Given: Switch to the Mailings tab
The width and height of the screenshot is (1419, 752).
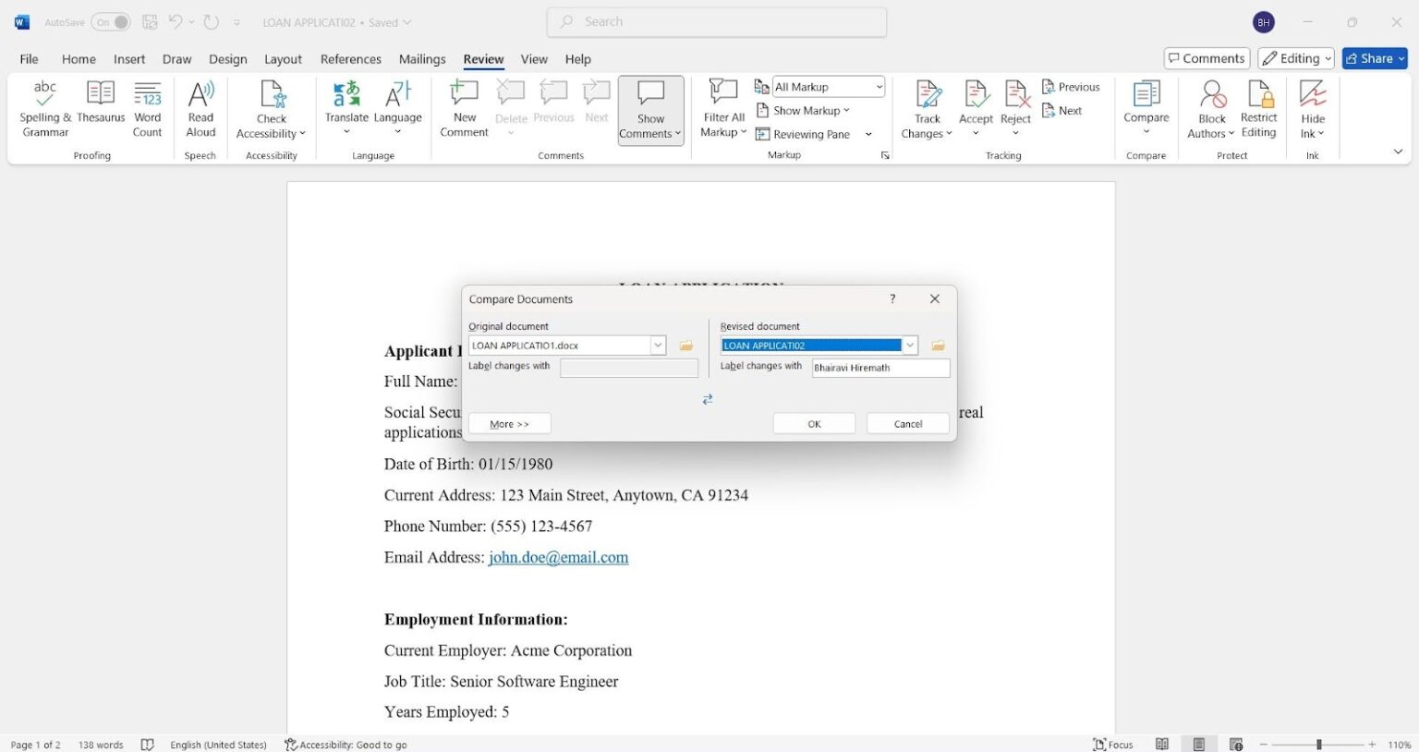Looking at the screenshot, I should pyautogui.click(x=422, y=58).
